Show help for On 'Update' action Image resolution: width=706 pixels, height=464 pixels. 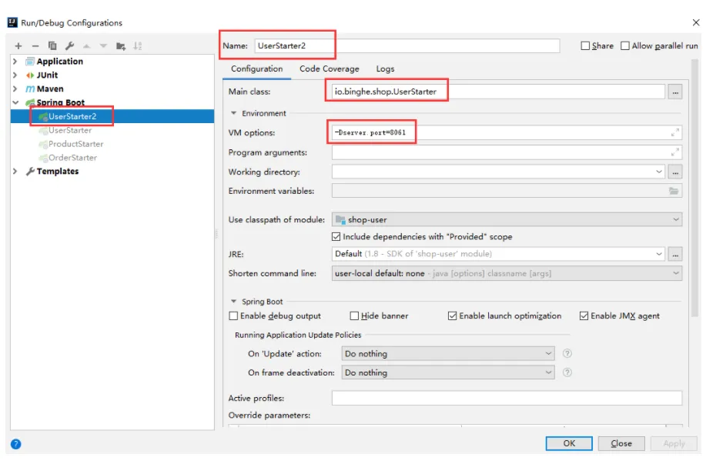(x=567, y=353)
